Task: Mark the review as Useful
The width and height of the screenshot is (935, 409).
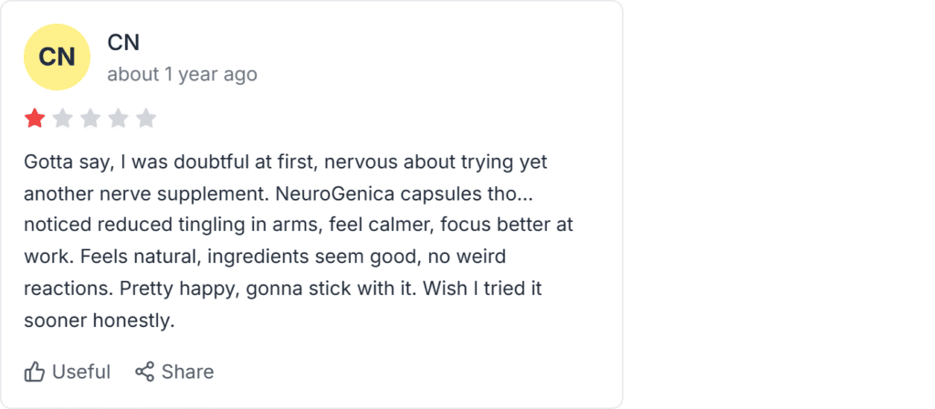Action: tap(68, 372)
